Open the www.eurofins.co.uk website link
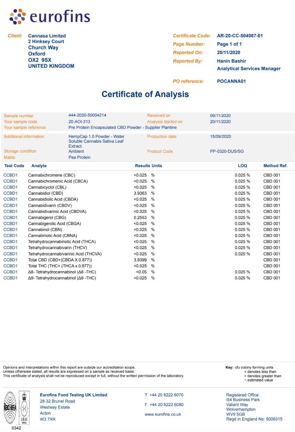Image resolution: width=295 pixels, height=432 pixels. (x=163, y=414)
